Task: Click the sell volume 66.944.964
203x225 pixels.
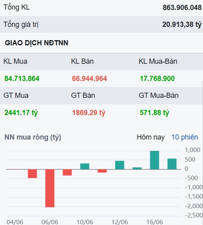Action: click(x=89, y=79)
